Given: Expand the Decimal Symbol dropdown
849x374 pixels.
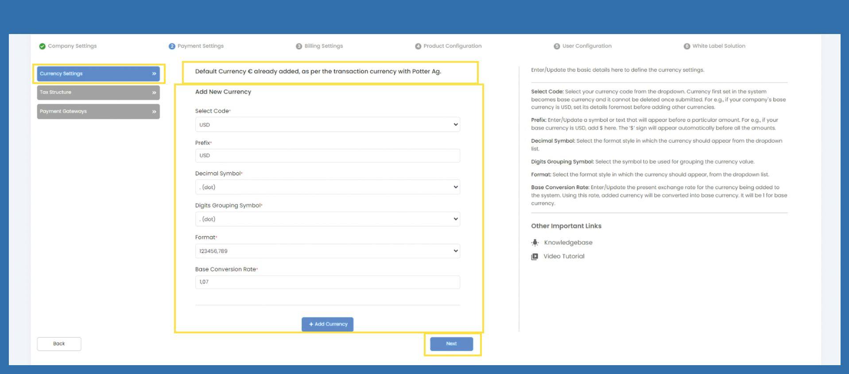Looking at the screenshot, I should tap(327, 187).
